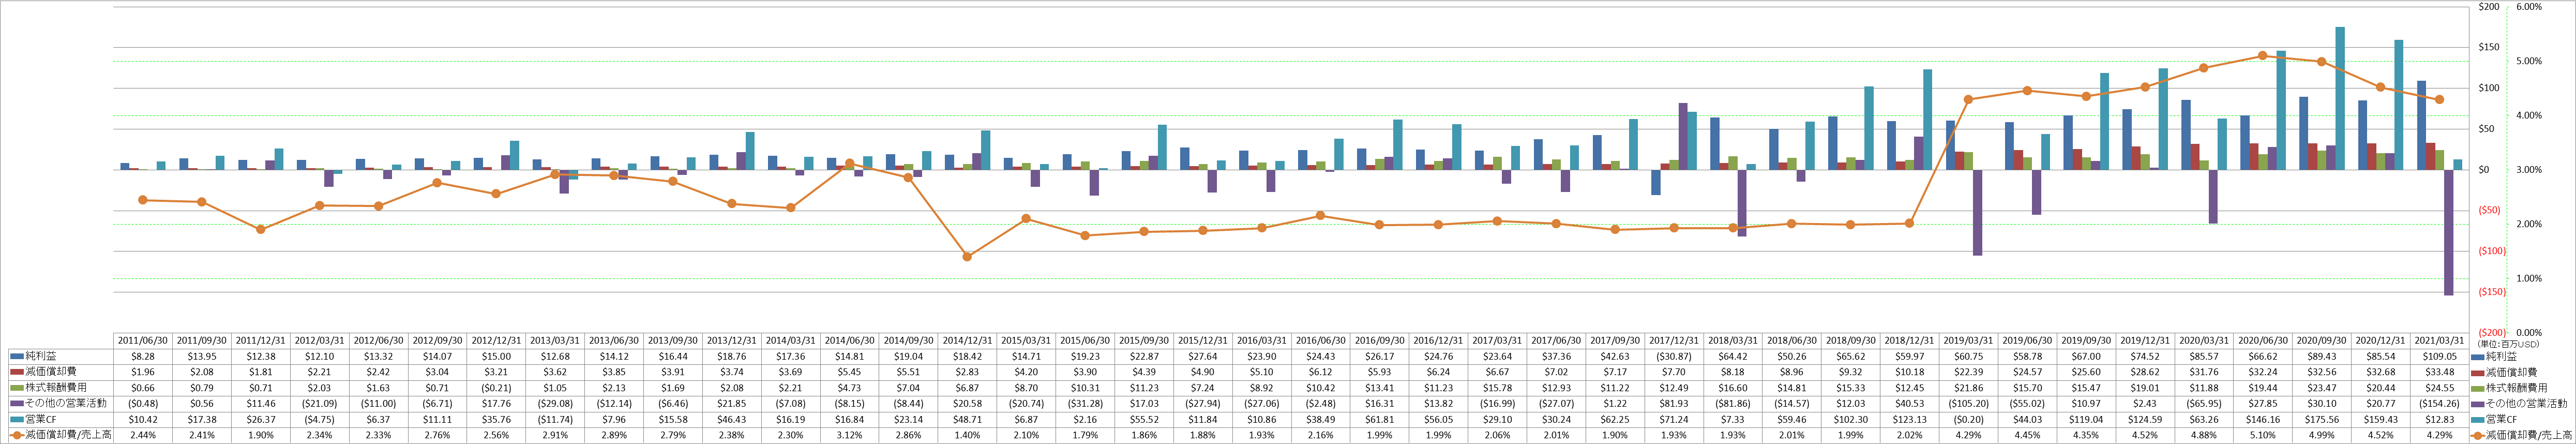2576x444 pixels.
Task: Click teal 営業CF swatch in data table row header
Action: click(16, 419)
